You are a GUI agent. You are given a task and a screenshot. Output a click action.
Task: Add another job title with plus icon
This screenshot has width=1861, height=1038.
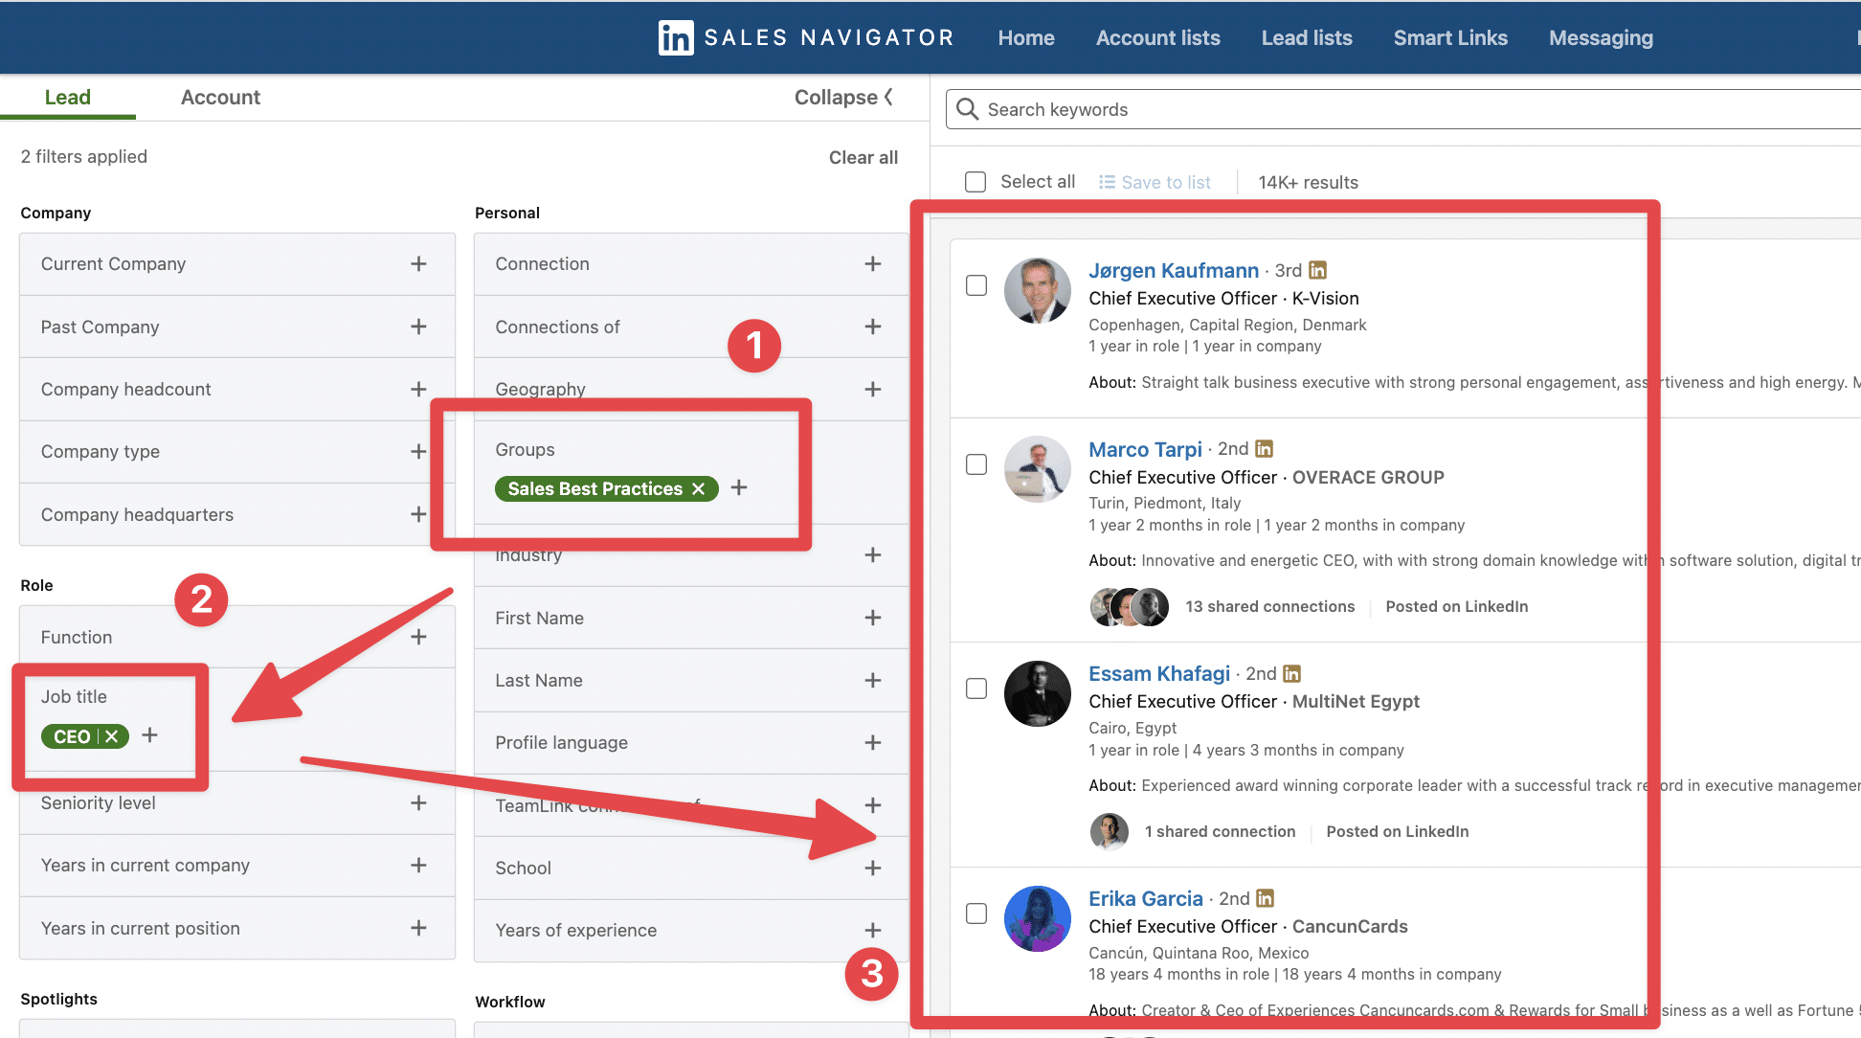(149, 735)
